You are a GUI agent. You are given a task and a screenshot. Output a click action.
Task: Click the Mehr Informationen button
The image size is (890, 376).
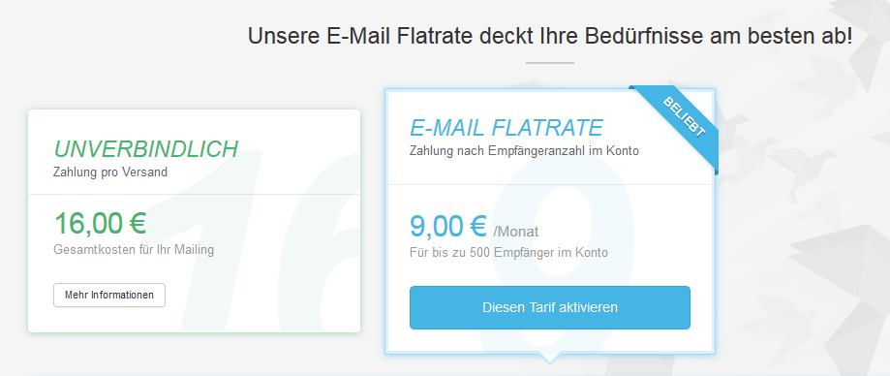pyautogui.click(x=109, y=296)
